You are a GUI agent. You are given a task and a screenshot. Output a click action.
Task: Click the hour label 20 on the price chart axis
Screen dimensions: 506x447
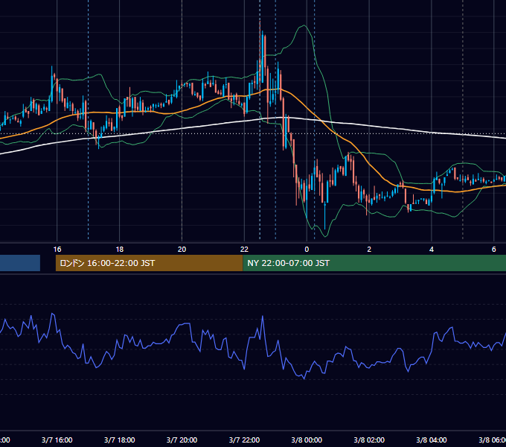tap(182, 249)
